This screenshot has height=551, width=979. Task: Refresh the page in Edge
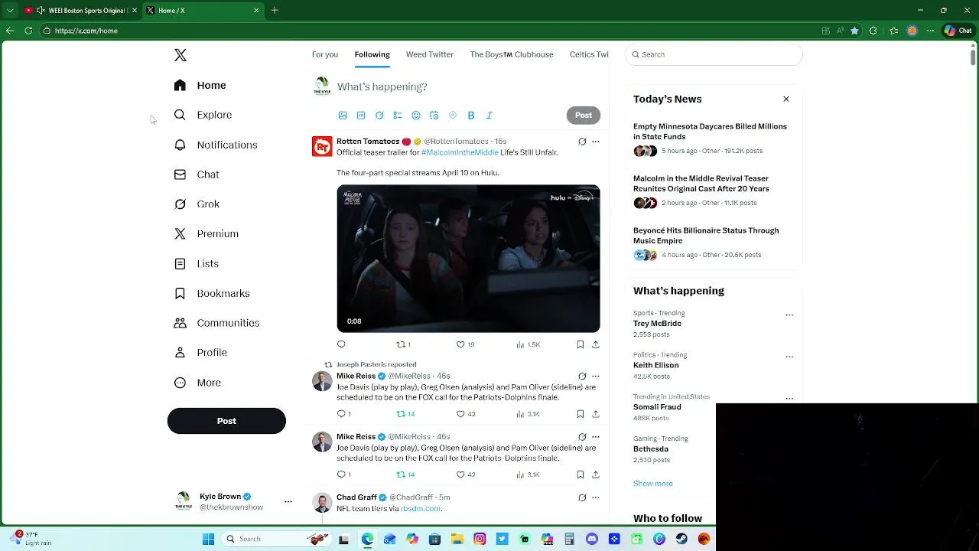point(28,31)
